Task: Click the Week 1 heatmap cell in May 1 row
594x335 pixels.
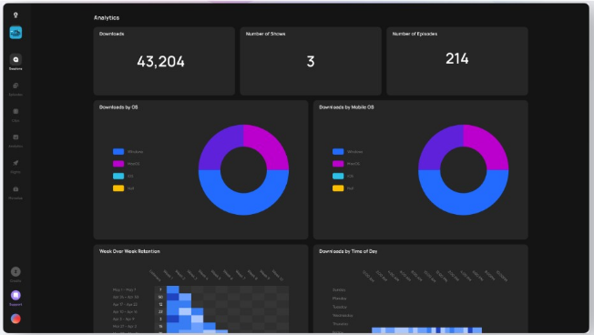Action: [173, 289]
